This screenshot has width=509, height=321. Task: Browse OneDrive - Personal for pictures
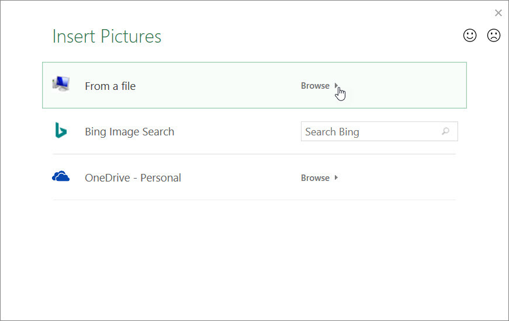click(315, 177)
